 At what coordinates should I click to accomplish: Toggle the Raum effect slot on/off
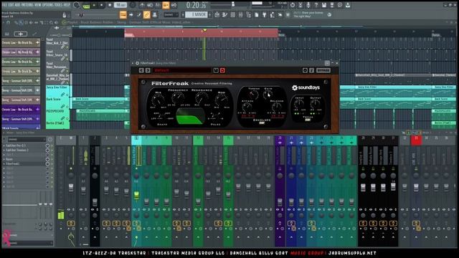(47, 159)
